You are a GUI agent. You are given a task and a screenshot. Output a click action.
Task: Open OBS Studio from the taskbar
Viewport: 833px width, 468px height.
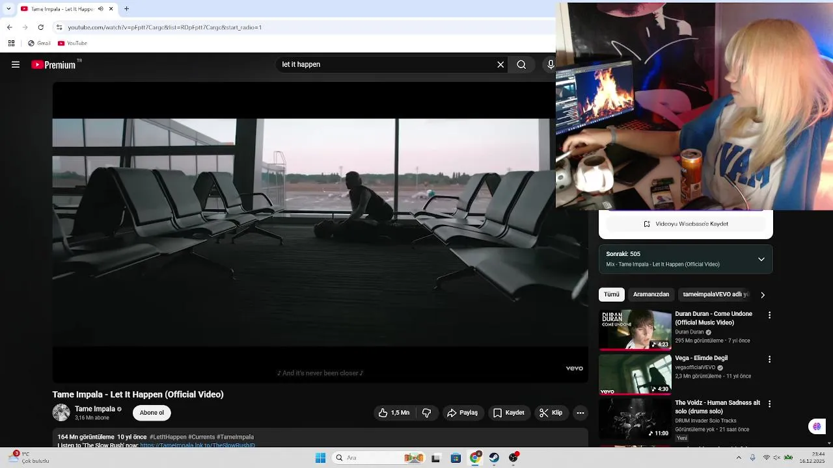(514, 458)
